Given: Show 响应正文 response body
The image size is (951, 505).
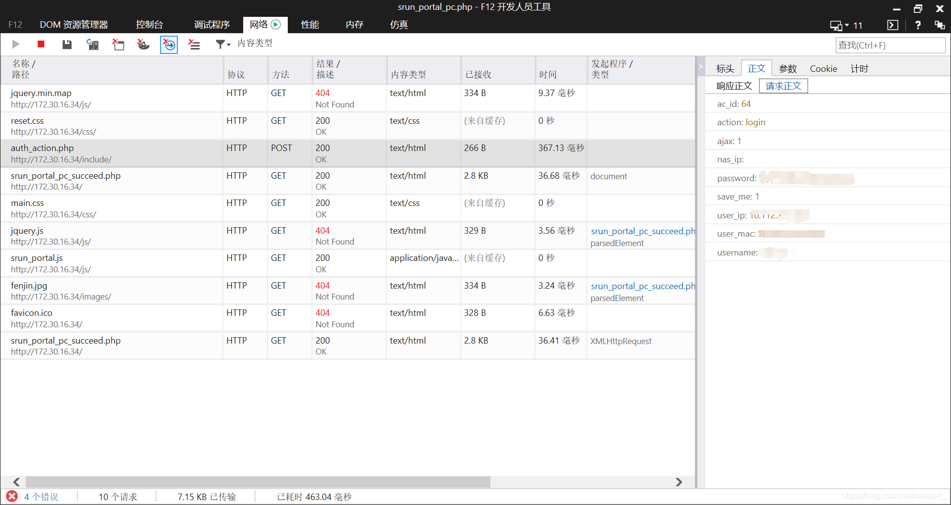Looking at the screenshot, I should [734, 86].
